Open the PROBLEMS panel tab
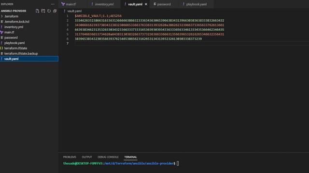This screenshot has width=309, height=173. pyautogui.click(x=70, y=157)
